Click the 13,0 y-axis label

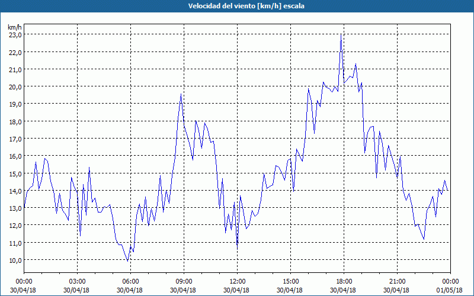[15, 208]
